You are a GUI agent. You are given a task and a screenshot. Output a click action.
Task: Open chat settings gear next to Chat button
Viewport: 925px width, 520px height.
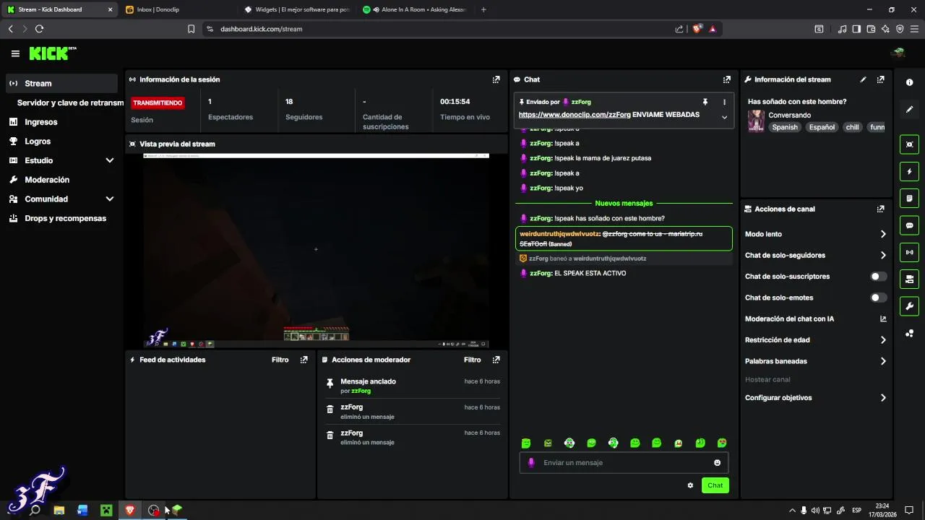(x=690, y=485)
